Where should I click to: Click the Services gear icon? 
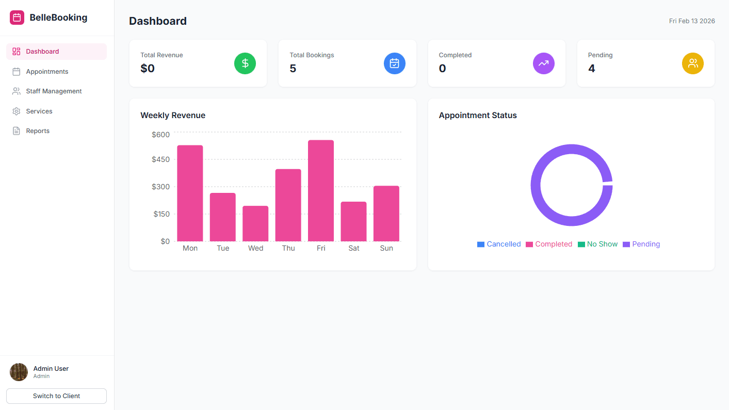click(x=15, y=111)
